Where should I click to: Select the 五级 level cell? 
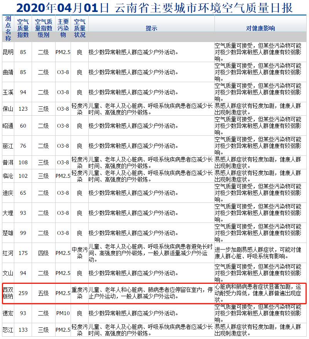[43, 293]
